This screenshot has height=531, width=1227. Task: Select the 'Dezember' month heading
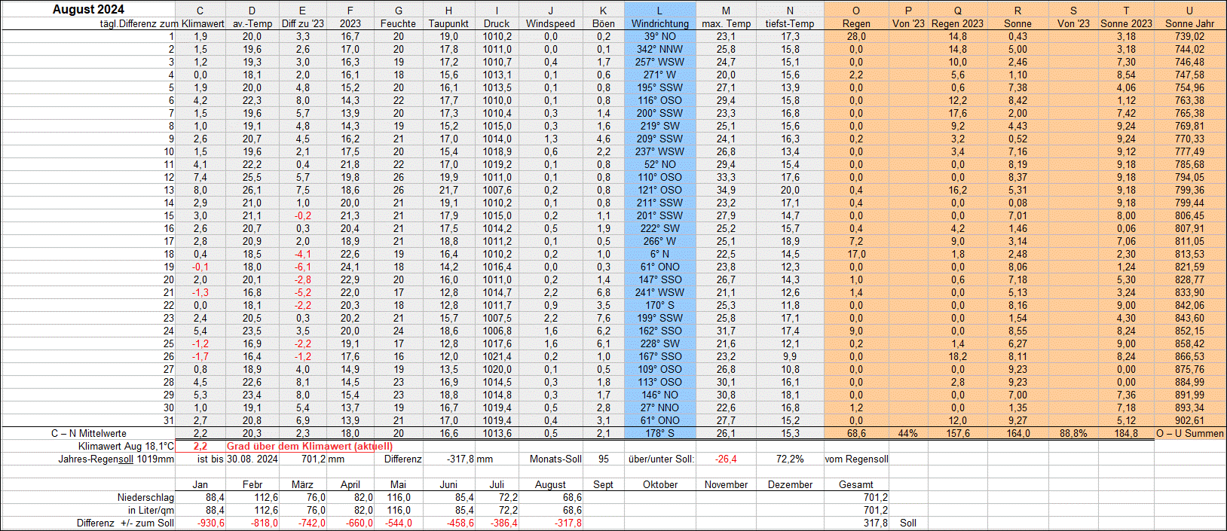coord(790,484)
